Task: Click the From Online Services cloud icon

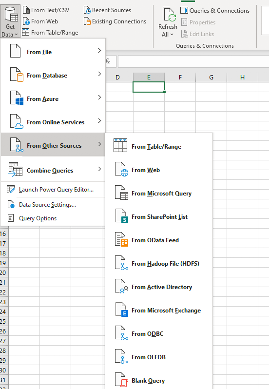Action: point(17,121)
